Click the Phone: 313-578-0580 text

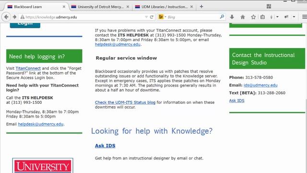(251, 77)
